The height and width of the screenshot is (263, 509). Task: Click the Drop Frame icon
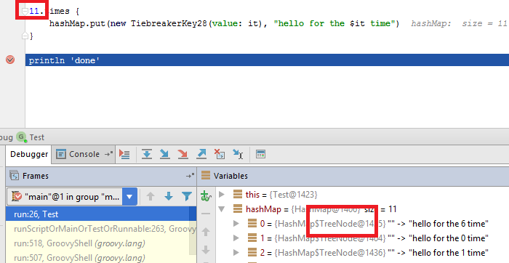220,154
